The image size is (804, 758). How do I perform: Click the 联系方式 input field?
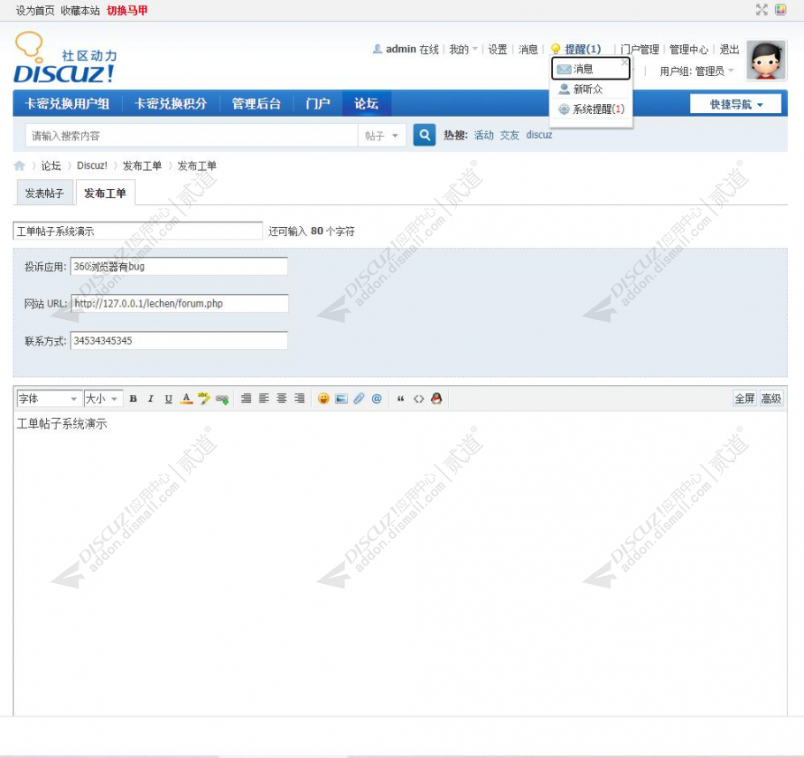[179, 340]
